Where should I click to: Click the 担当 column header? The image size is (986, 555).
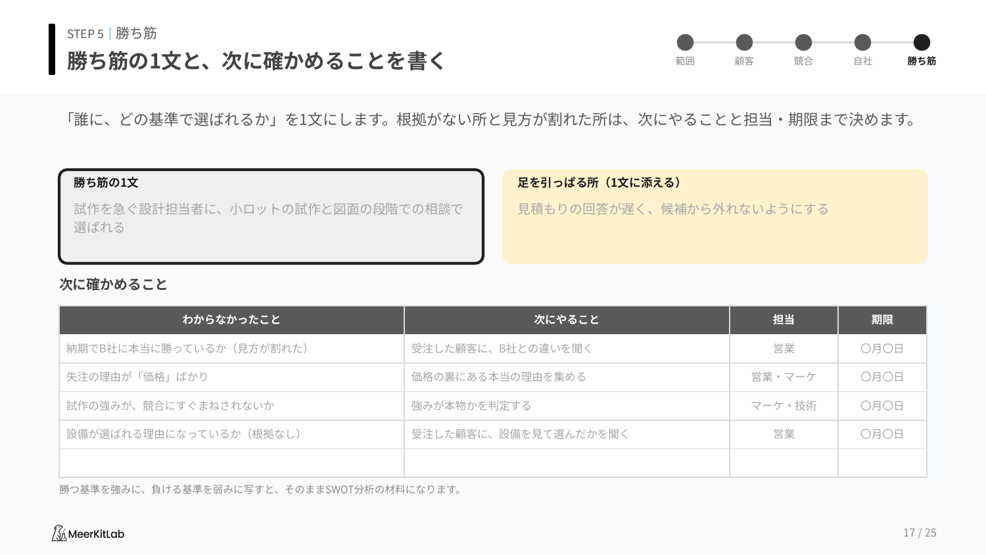(784, 320)
